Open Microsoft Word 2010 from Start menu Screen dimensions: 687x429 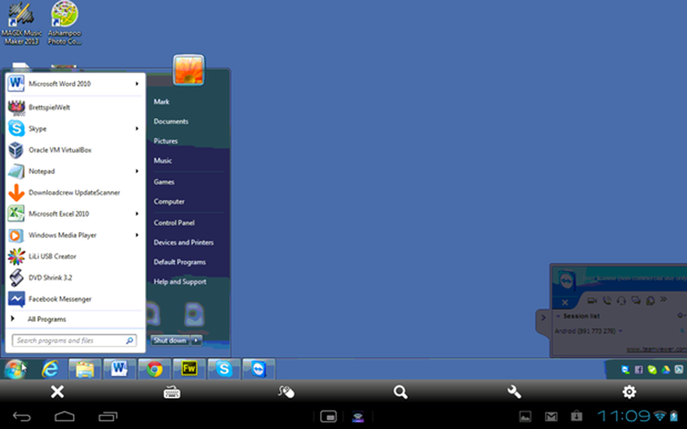(x=74, y=84)
